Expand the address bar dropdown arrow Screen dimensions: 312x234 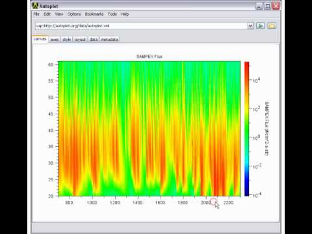250,26
